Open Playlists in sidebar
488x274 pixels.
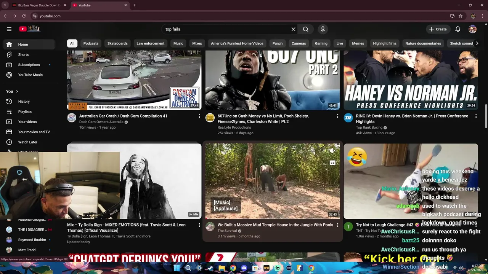coord(29,112)
